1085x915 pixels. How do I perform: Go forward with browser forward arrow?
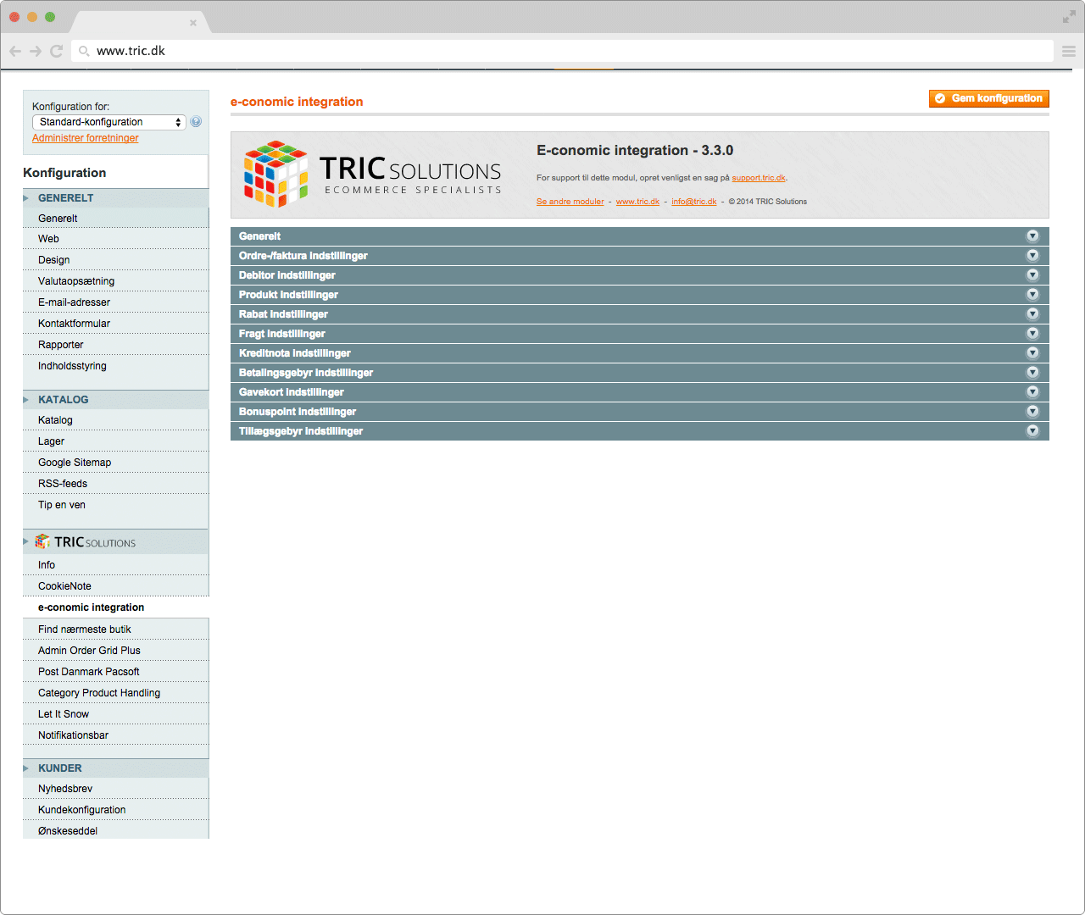[x=36, y=51]
